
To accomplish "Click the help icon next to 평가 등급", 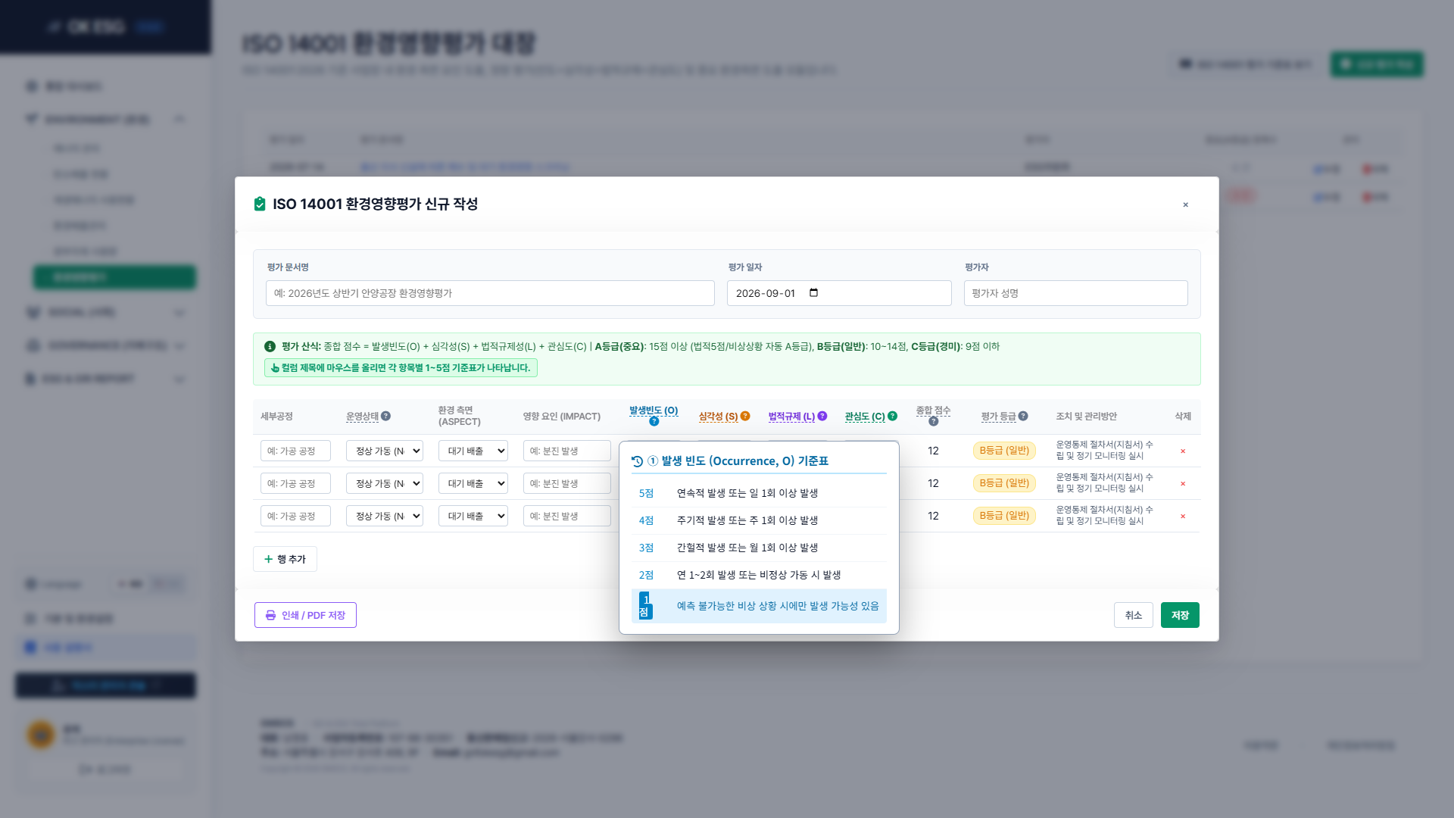I will coord(1023,416).
